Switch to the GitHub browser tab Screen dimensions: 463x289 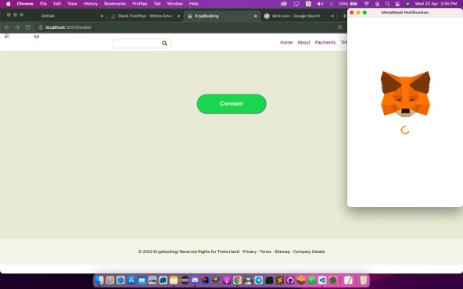coord(69,16)
